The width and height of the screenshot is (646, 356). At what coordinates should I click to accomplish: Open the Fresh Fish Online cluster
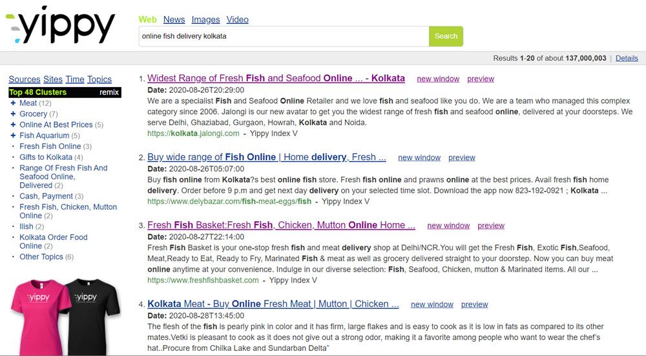coord(50,146)
